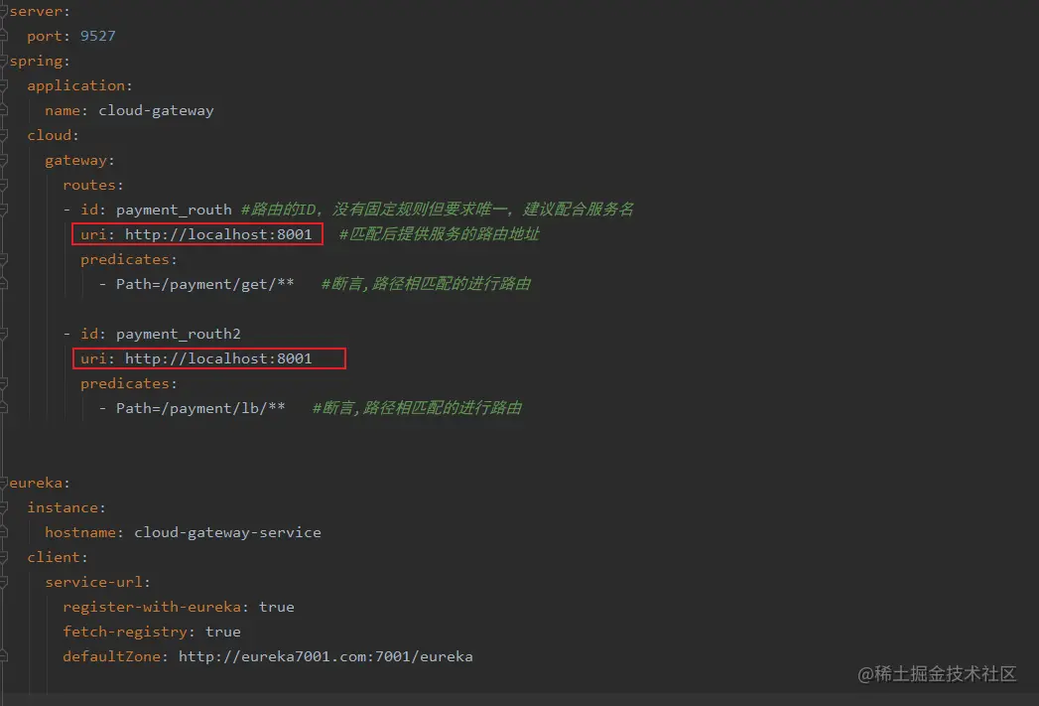Viewport: 1039px width, 706px height.
Task: Place cursor on the port key
Action: click(x=45, y=37)
